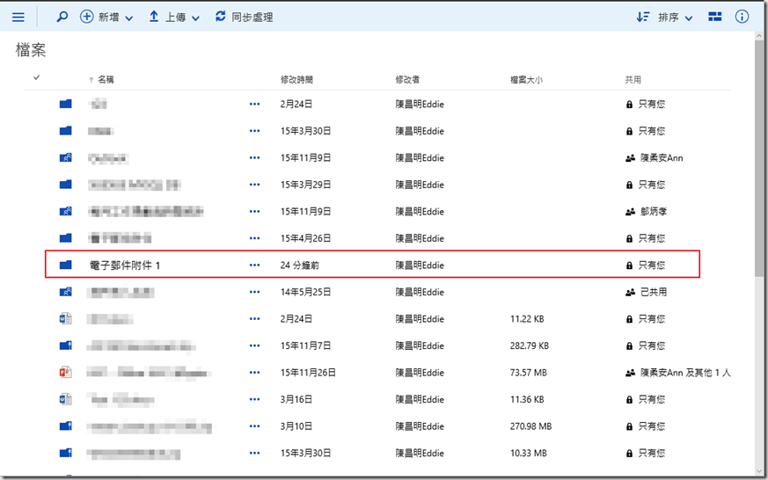
Task: Click the 同步處理 sync icon
Action: click(x=221, y=17)
